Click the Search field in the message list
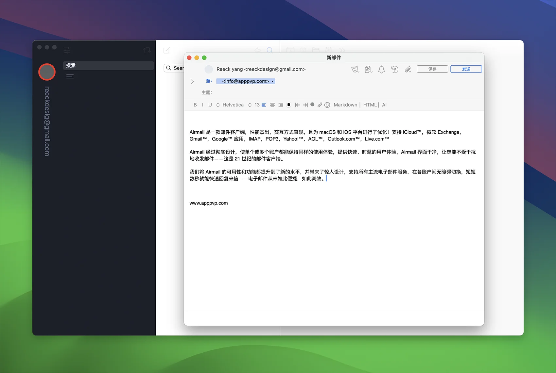 174,68
